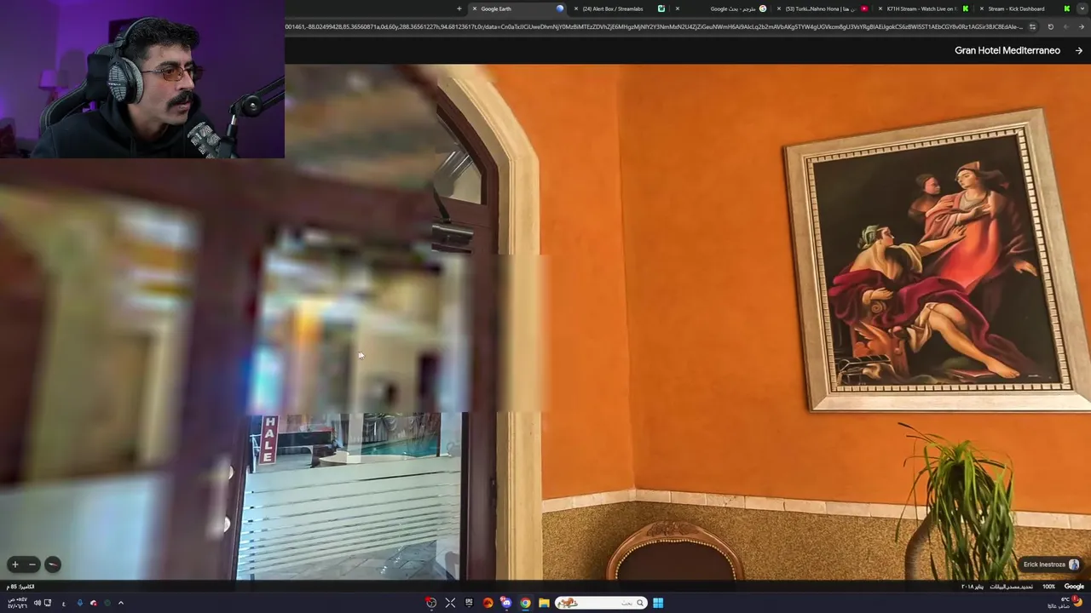Close the Google Earth tab
1091x613 pixels.
coord(475,9)
